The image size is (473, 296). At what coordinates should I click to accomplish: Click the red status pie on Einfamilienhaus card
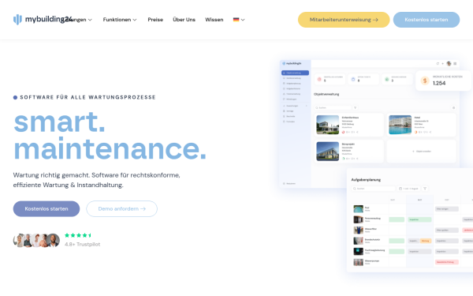(343, 132)
